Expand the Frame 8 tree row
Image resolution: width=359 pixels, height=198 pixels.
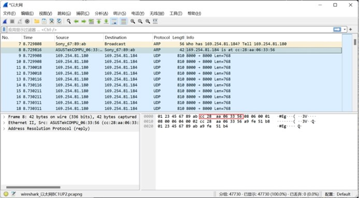click(x=4, y=117)
